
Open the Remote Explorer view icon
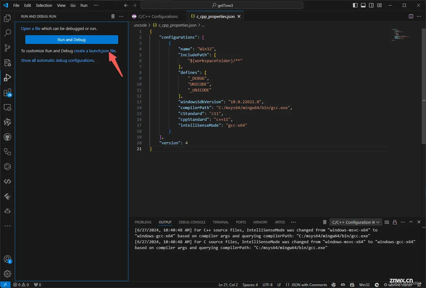(7, 108)
